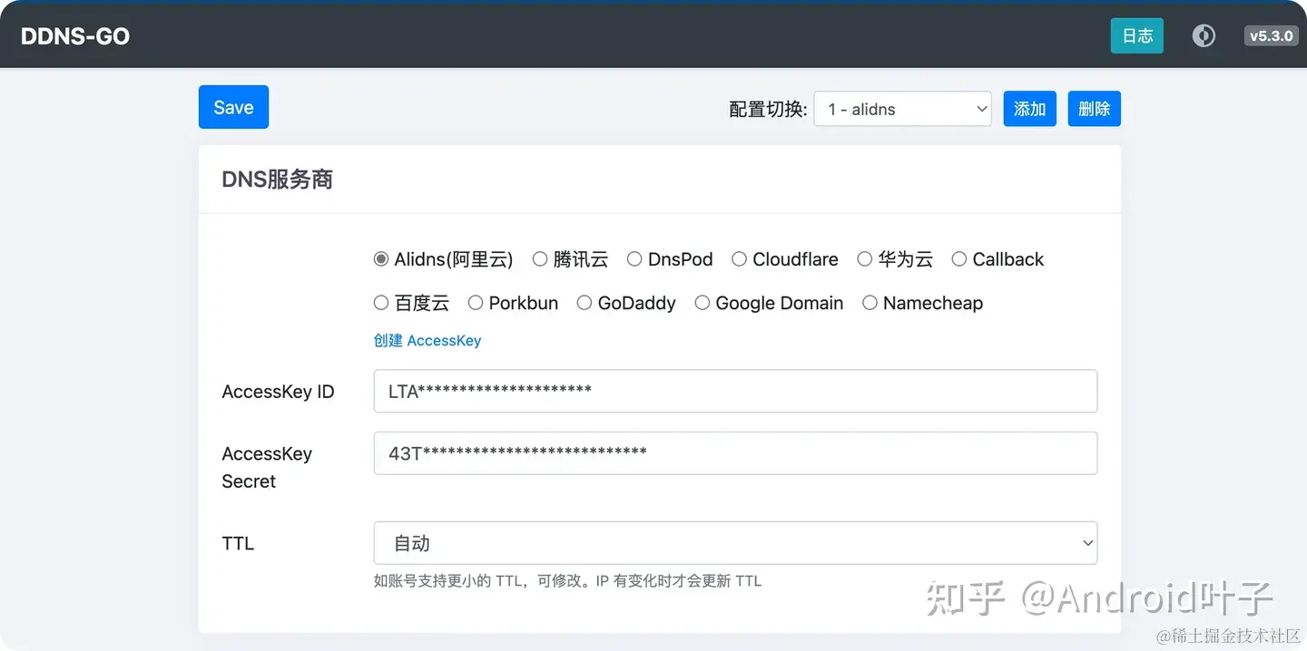Image resolution: width=1307 pixels, height=651 pixels.
Task: Pick the 华为云 radio option
Action: (865, 259)
